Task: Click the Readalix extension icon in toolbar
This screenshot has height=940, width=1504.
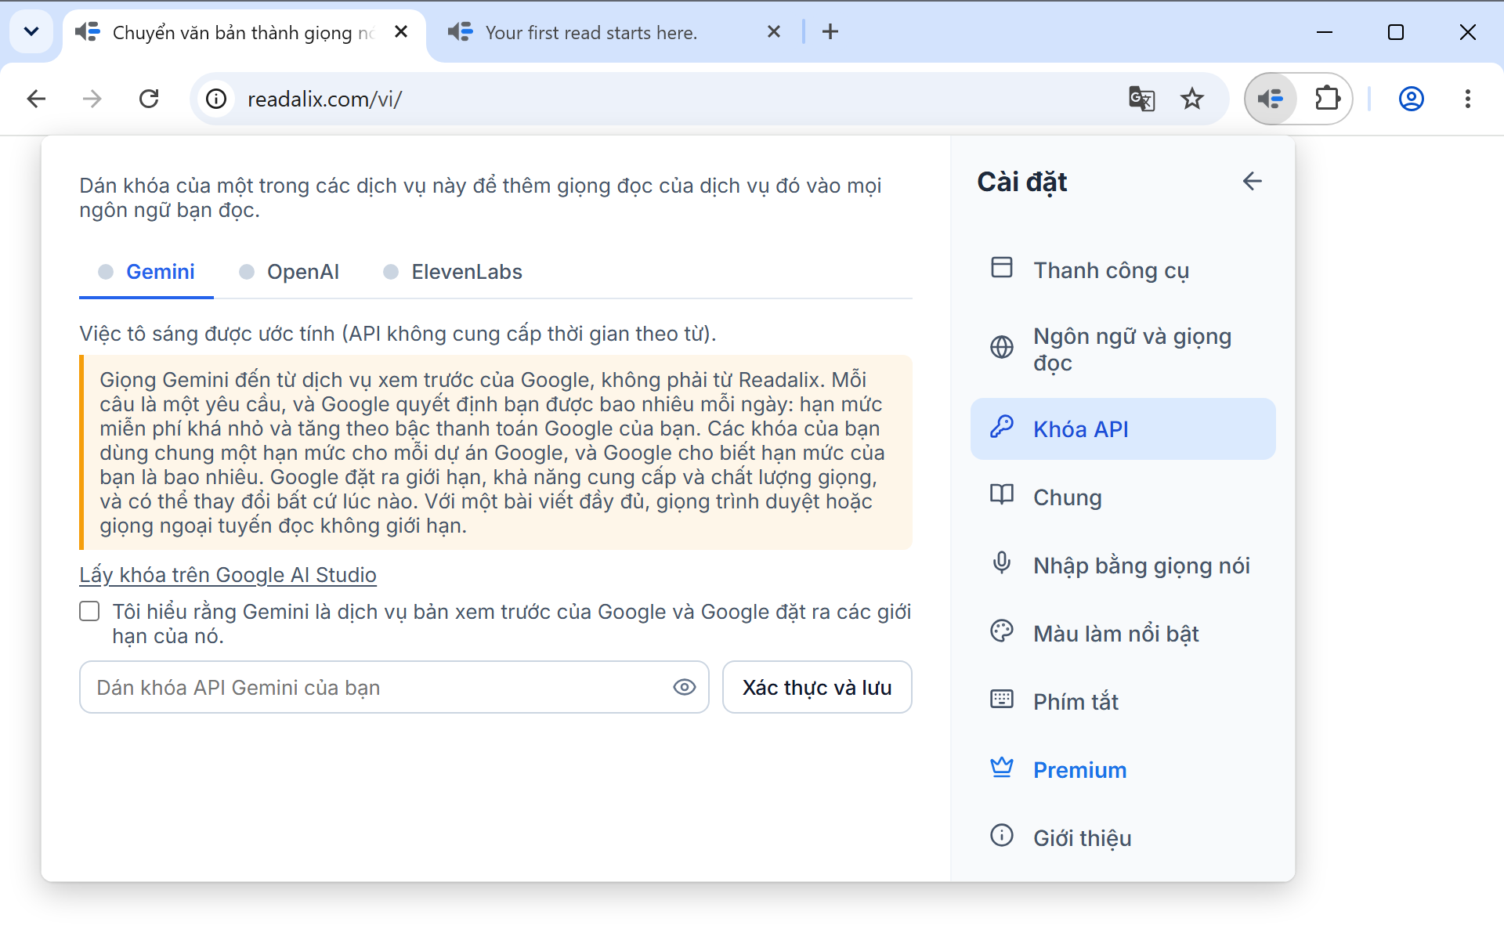Action: coord(1271,99)
